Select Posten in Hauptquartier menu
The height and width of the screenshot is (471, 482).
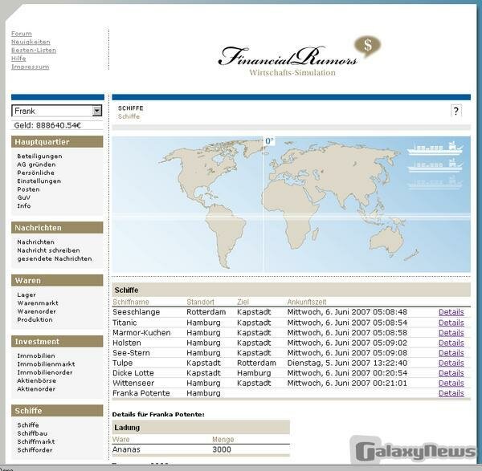point(28,189)
